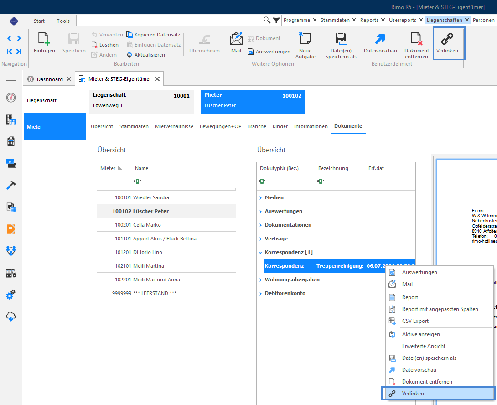Open the calculator icon in left sidebar
The width and height of the screenshot is (497, 405).
tap(11, 141)
